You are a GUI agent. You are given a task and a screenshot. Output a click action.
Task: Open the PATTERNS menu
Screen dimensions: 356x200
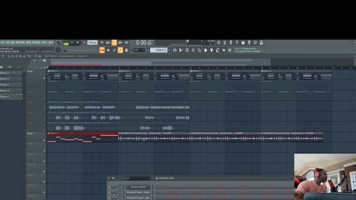[x=20, y=42]
